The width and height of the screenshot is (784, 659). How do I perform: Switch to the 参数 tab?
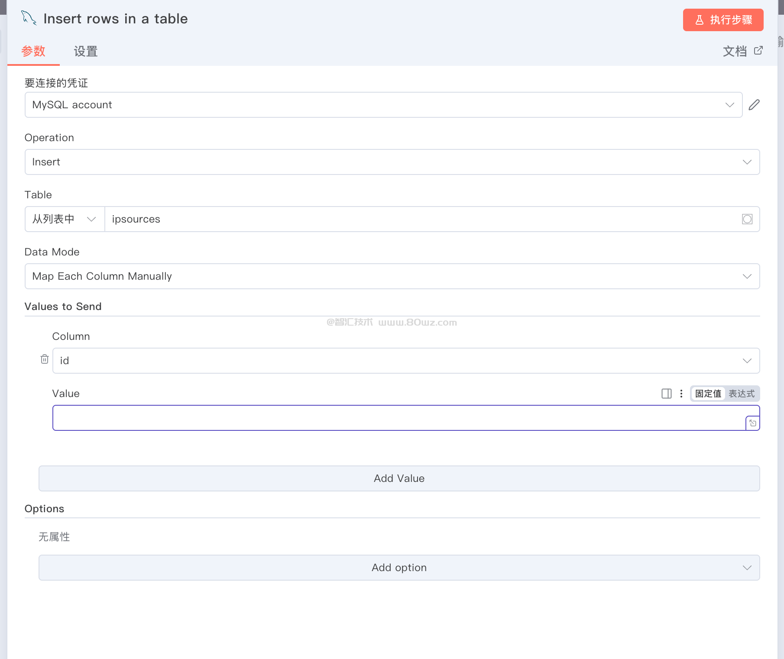(x=33, y=51)
